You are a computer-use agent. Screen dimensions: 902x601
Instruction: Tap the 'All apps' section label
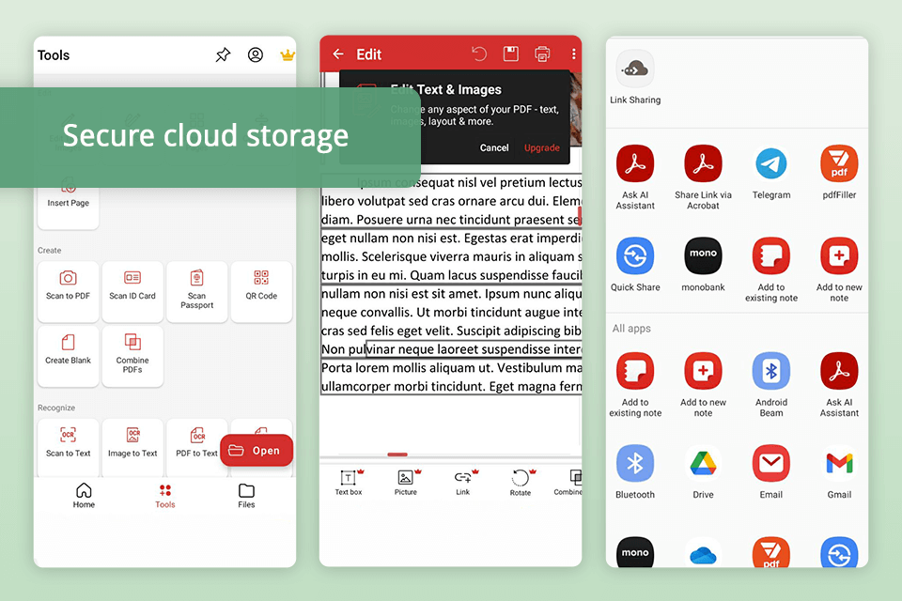631,329
